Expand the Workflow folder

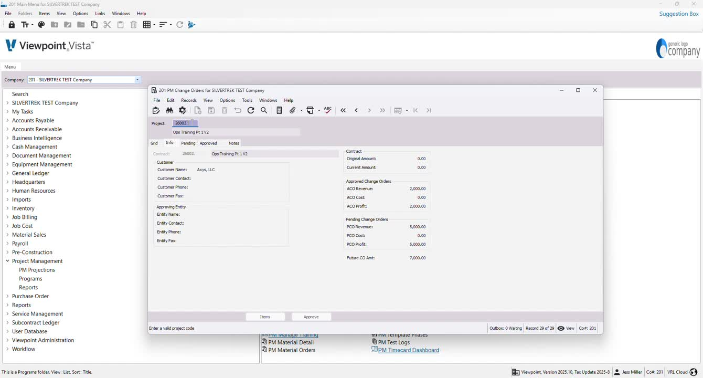[7, 349]
